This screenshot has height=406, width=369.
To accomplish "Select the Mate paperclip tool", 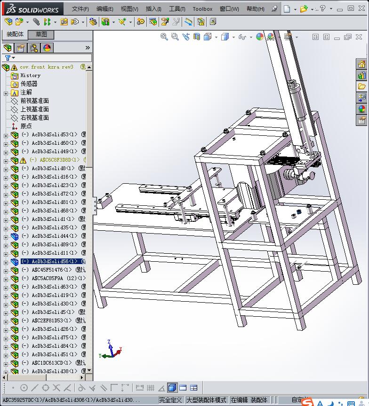I will click(36, 22).
